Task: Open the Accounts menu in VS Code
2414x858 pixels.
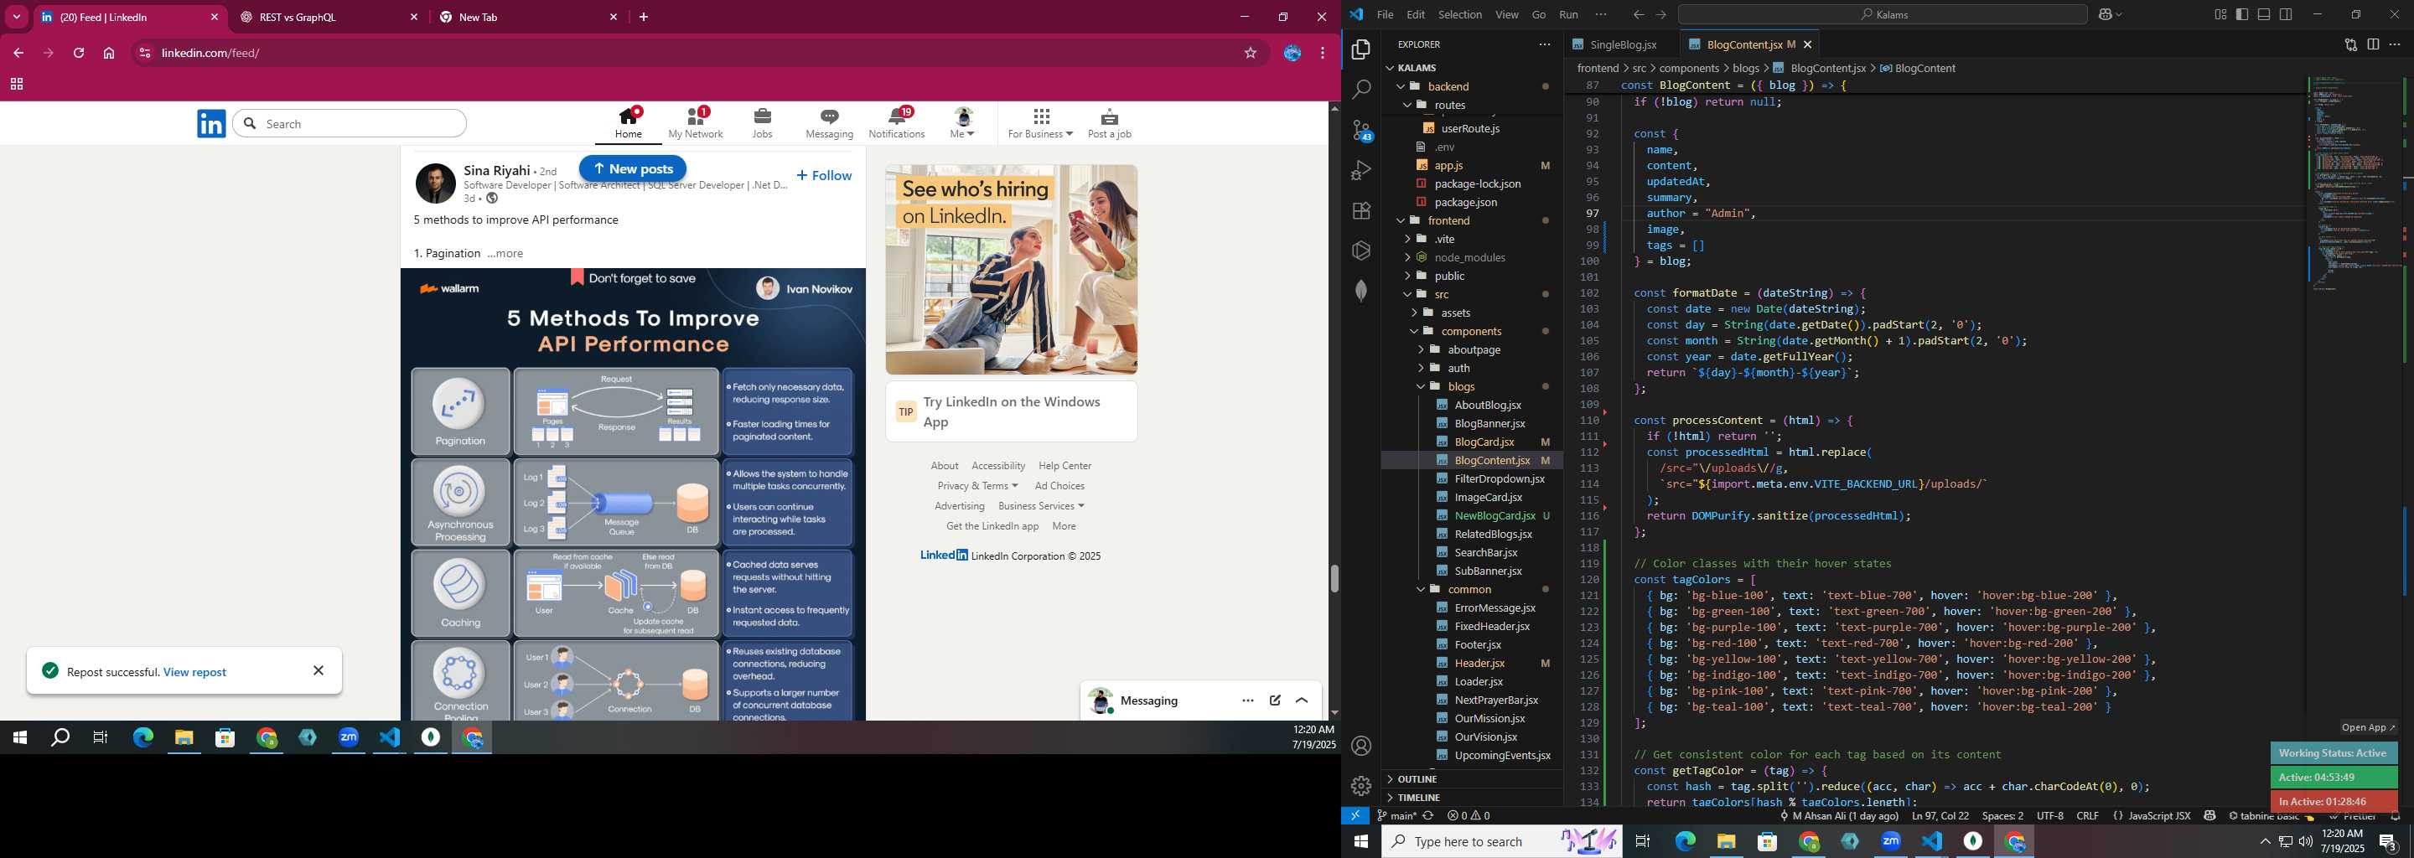Action: click(1361, 746)
